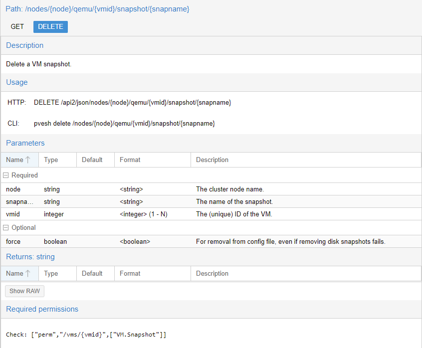Click the Show RAW button

coord(24,291)
